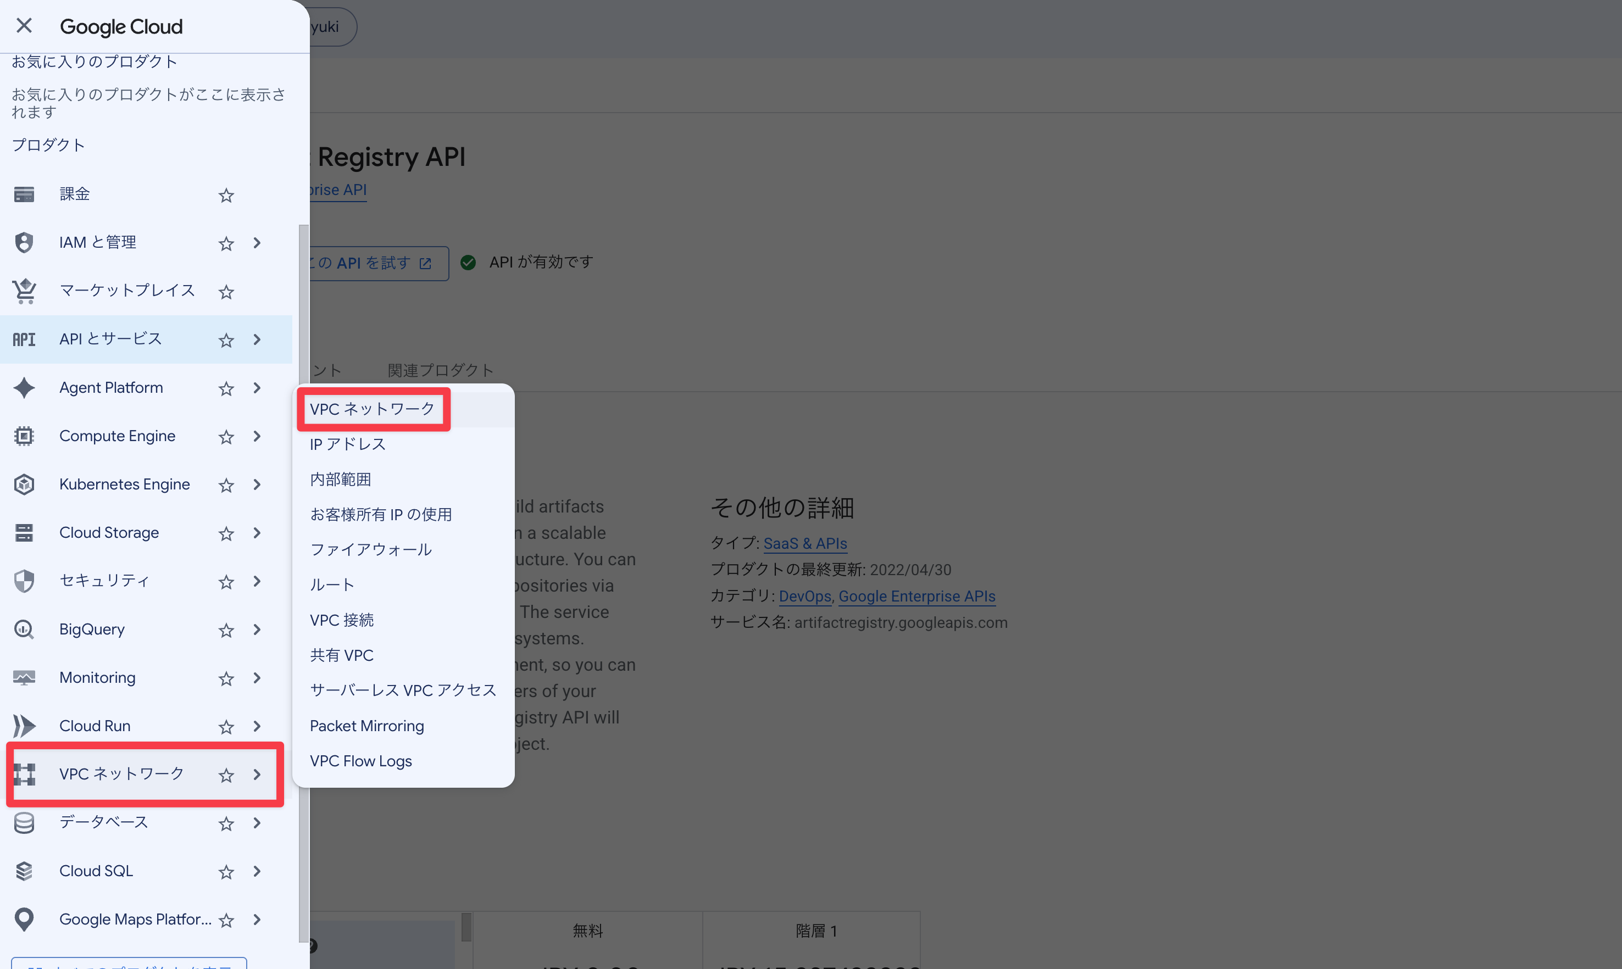The width and height of the screenshot is (1622, 969).
Task: Click the セキュリティ shield icon
Action: (x=24, y=581)
